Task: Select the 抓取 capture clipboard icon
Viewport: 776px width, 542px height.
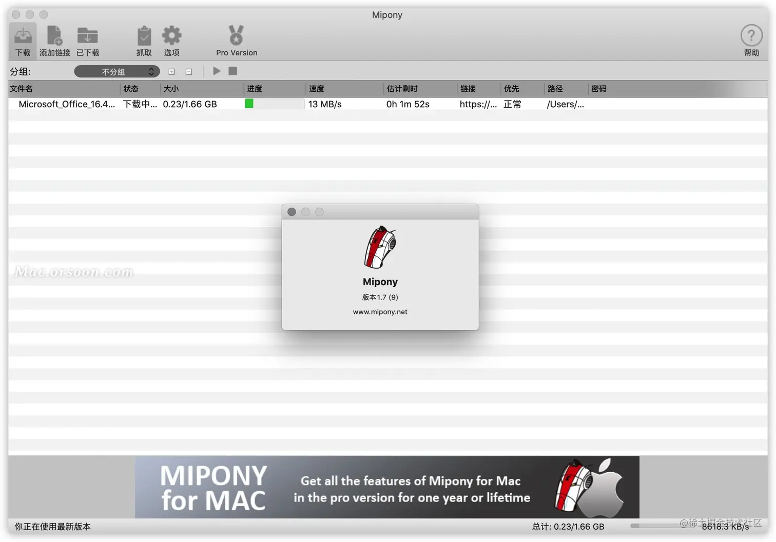Action: coord(144,41)
